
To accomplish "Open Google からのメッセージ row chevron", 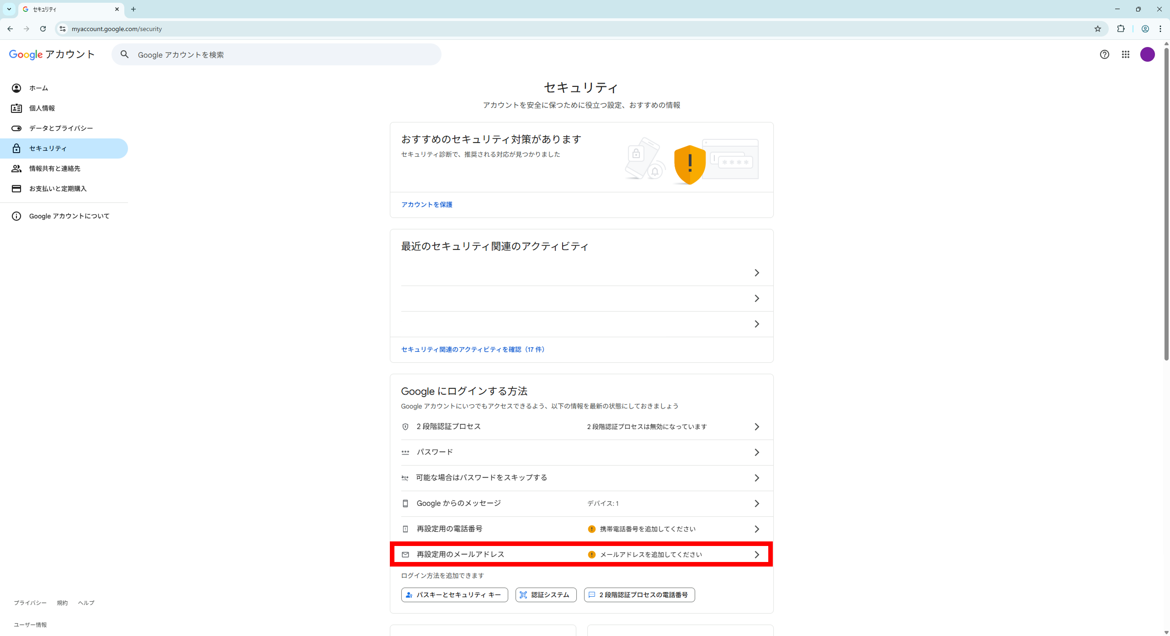I will click(756, 503).
